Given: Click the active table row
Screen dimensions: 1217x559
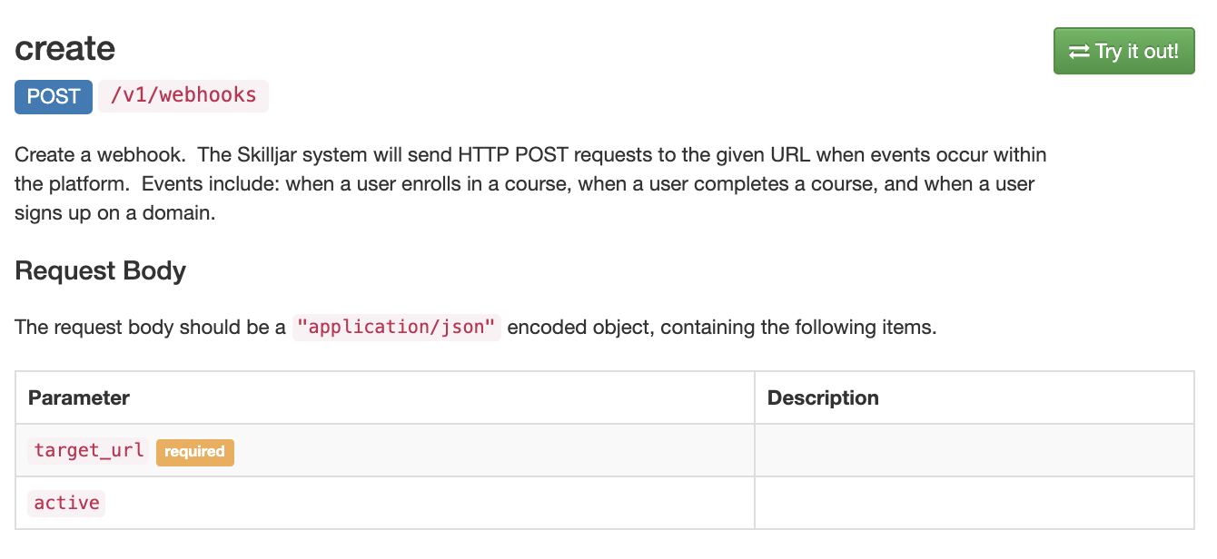Looking at the screenshot, I should (605, 503).
